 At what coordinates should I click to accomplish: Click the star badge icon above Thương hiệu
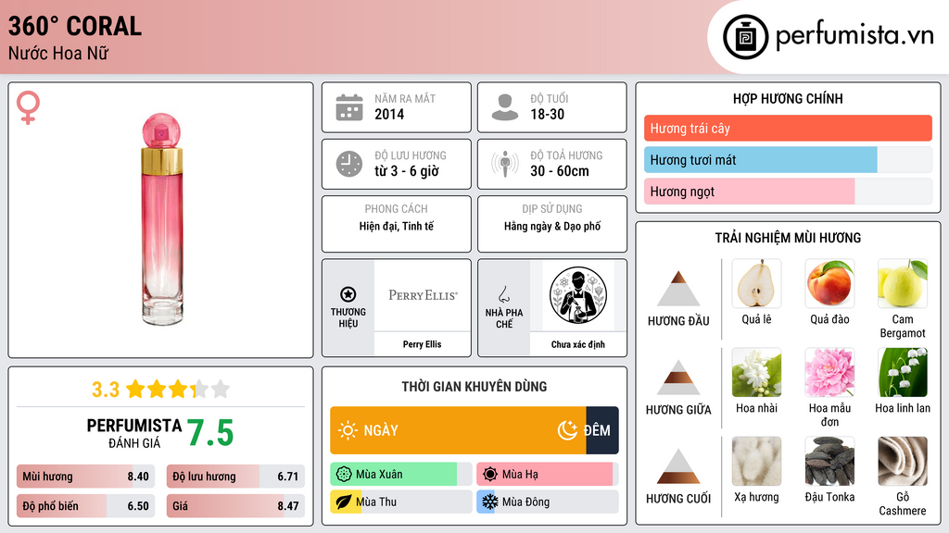pos(348,294)
